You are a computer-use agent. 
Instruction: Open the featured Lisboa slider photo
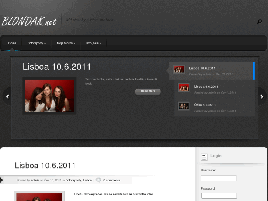pyautogui.click(x=50, y=96)
